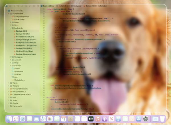This screenshot has height=125, width=171.
Task: Launch Apple TV from the Dock
Action: point(91,119)
